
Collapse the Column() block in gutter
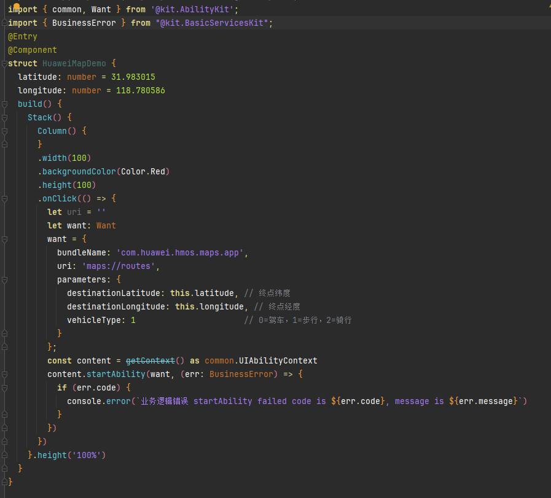click(4, 131)
